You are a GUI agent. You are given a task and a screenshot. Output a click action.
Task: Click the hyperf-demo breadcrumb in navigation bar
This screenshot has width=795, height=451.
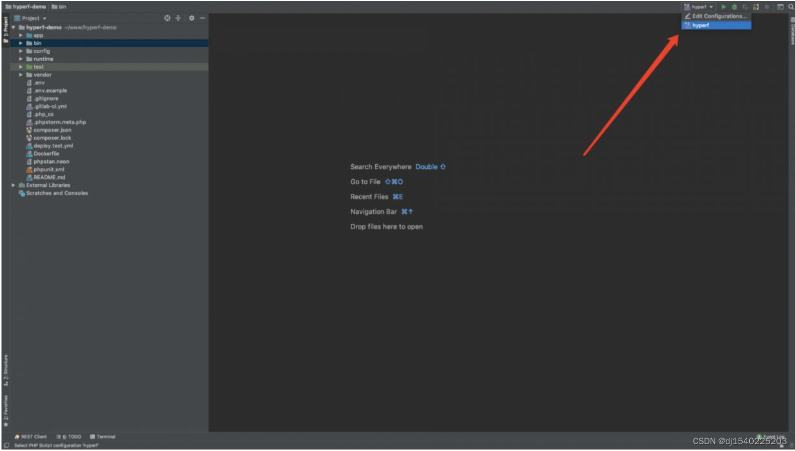point(26,7)
